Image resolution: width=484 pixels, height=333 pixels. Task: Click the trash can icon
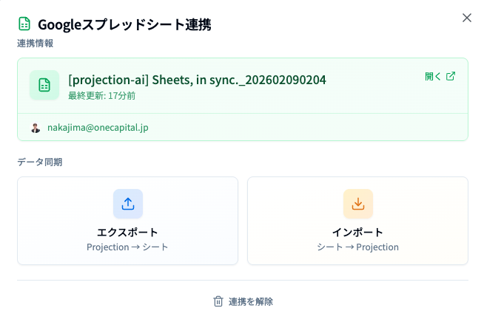(x=218, y=301)
